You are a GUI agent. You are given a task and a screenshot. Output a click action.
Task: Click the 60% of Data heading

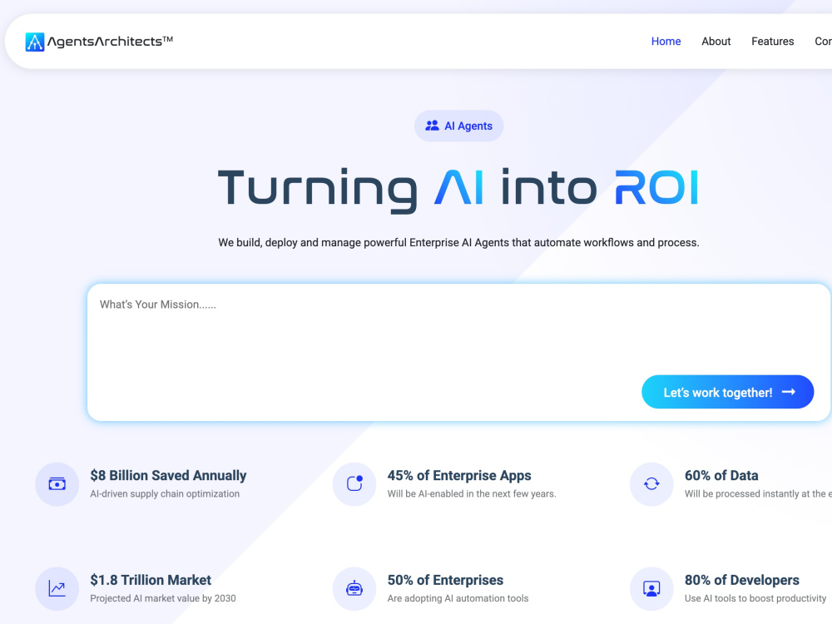(x=721, y=475)
